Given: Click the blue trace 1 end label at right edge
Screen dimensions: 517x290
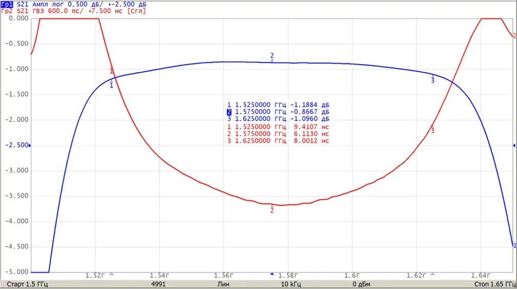Looking at the screenshot, I should click(515, 246).
